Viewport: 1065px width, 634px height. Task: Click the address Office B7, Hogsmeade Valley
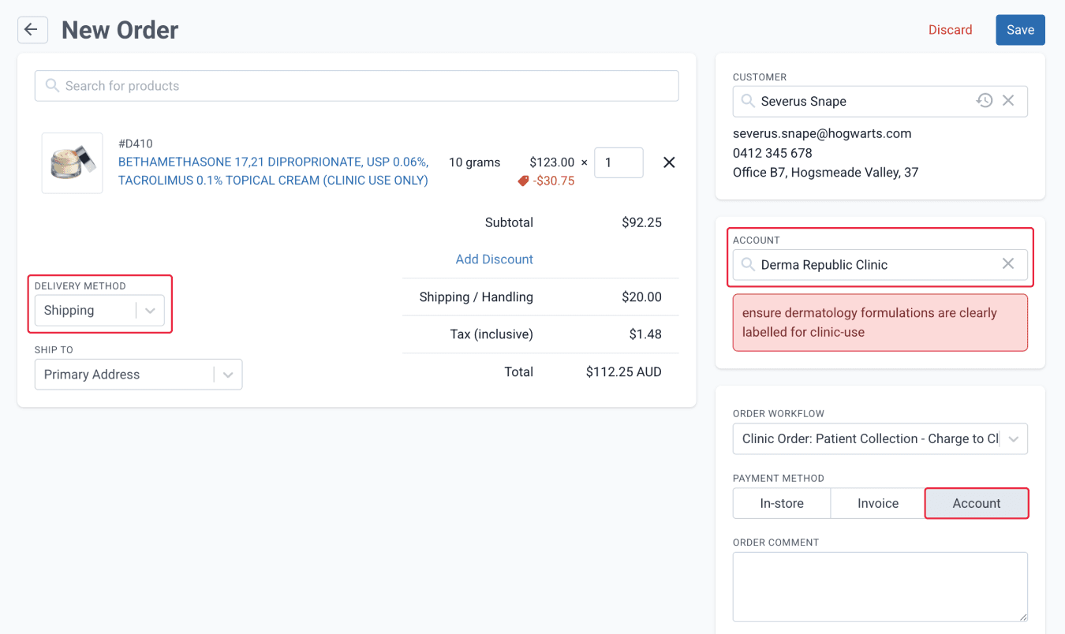click(825, 172)
